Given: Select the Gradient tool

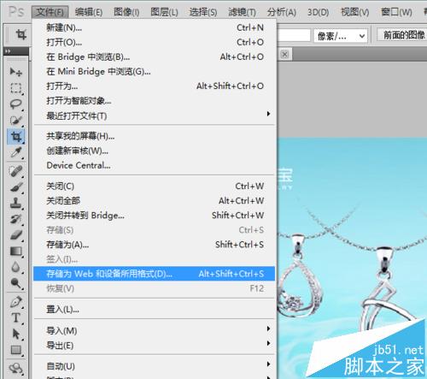Looking at the screenshot, I should tap(16, 252).
